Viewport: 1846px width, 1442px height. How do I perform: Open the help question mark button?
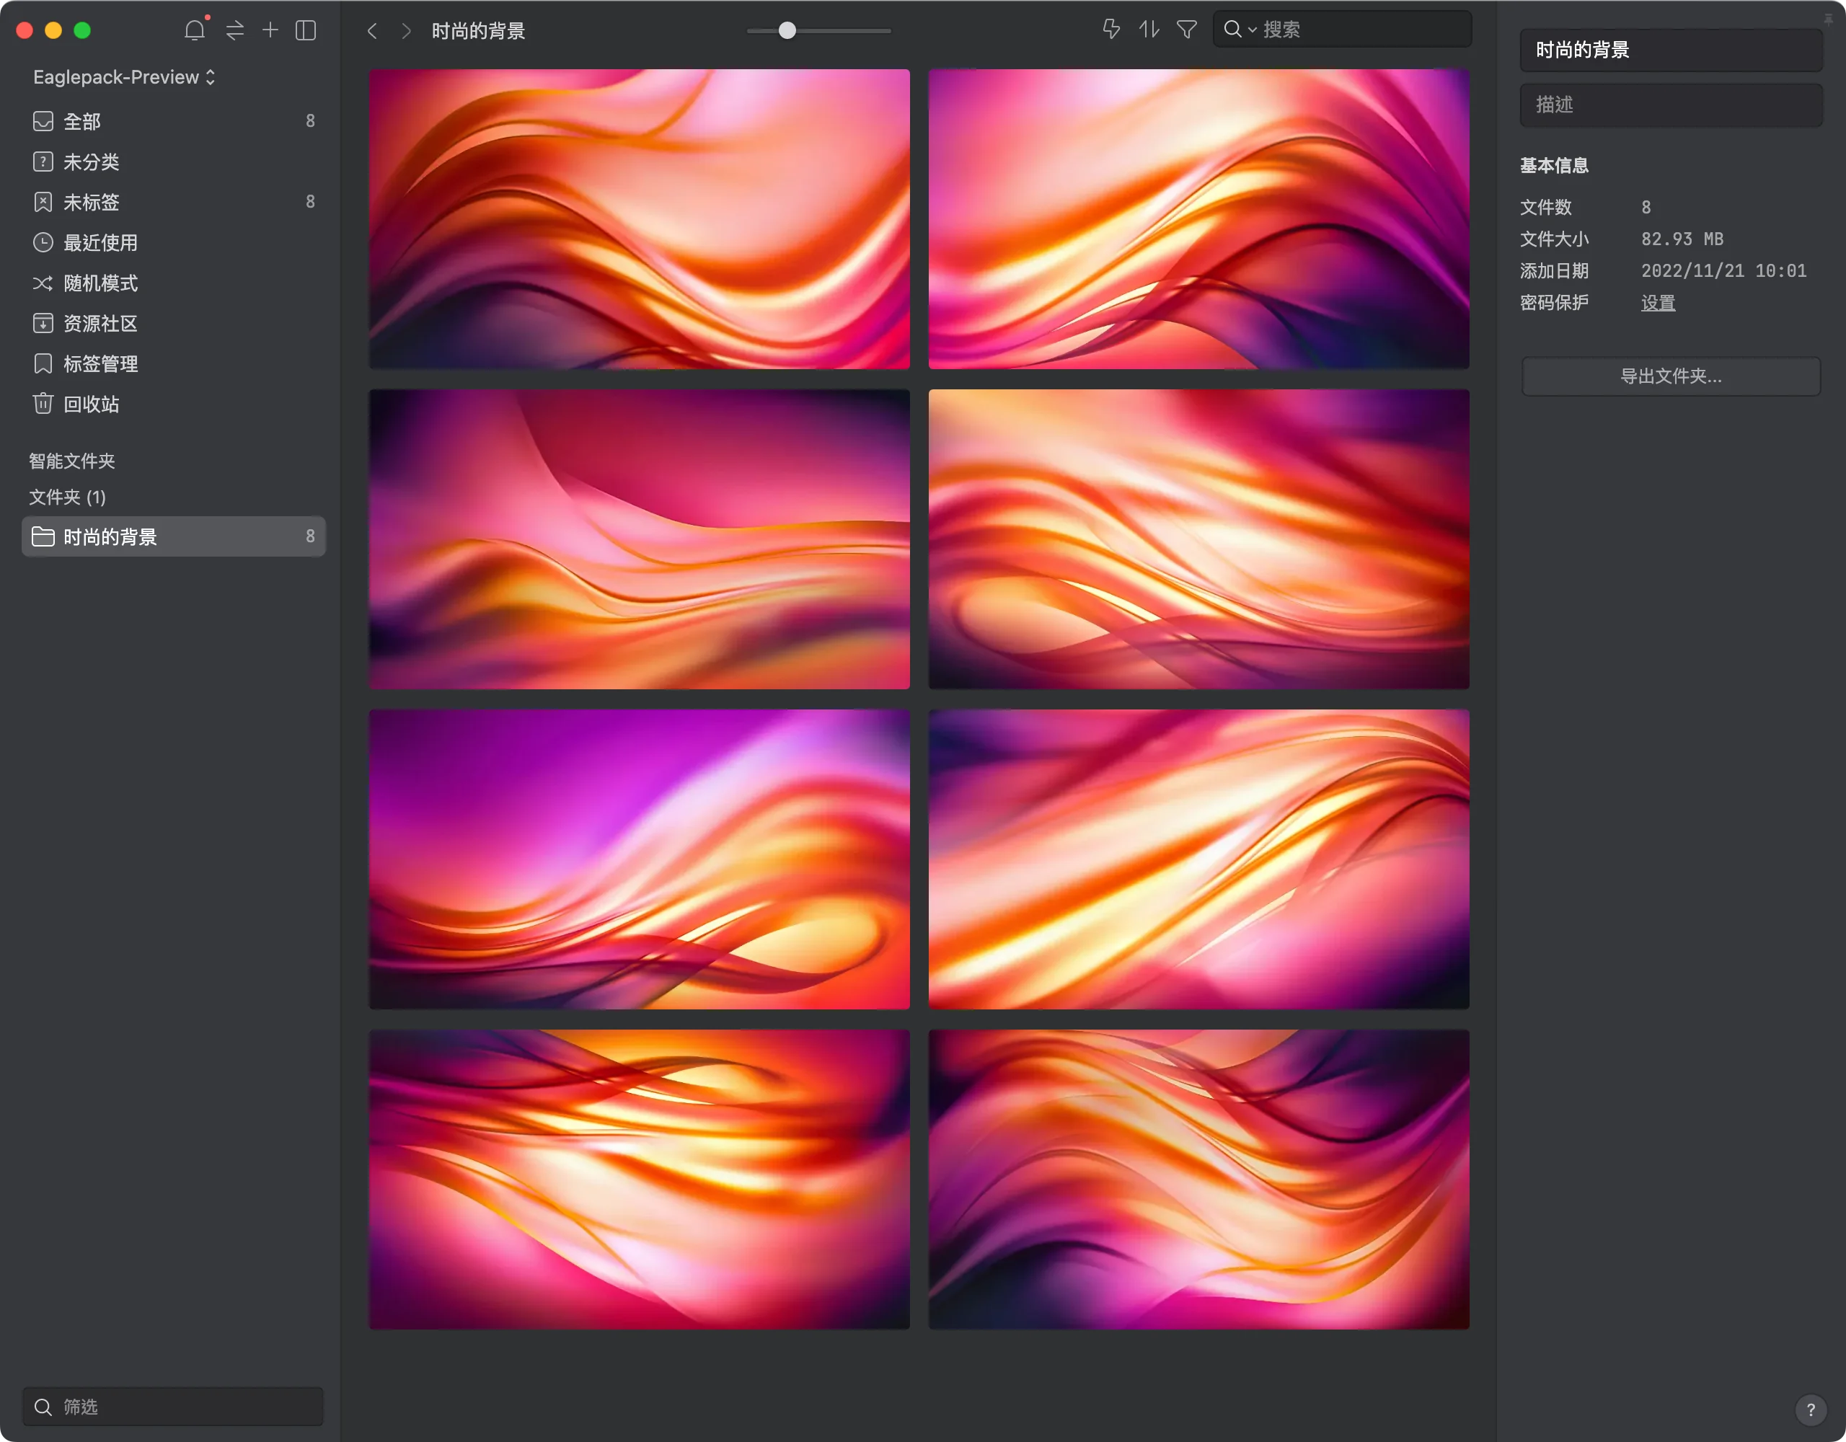[x=1811, y=1409]
